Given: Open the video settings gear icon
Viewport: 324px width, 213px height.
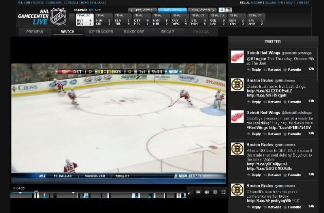Looking at the screenshot, I should pyautogui.click(x=214, y=192).
